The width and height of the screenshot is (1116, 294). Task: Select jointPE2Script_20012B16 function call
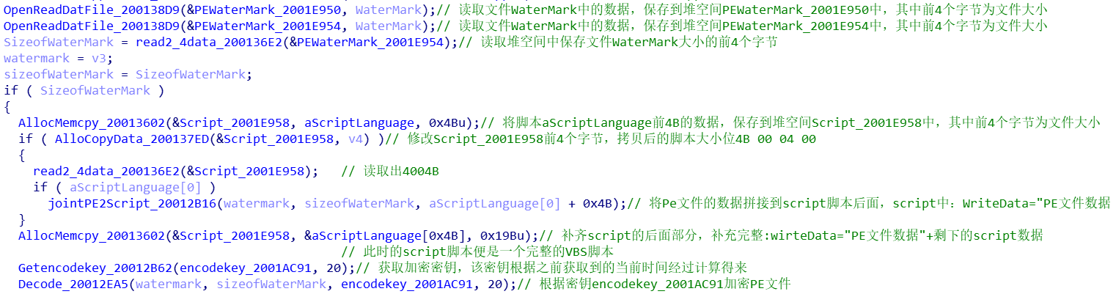coord(132,204)
